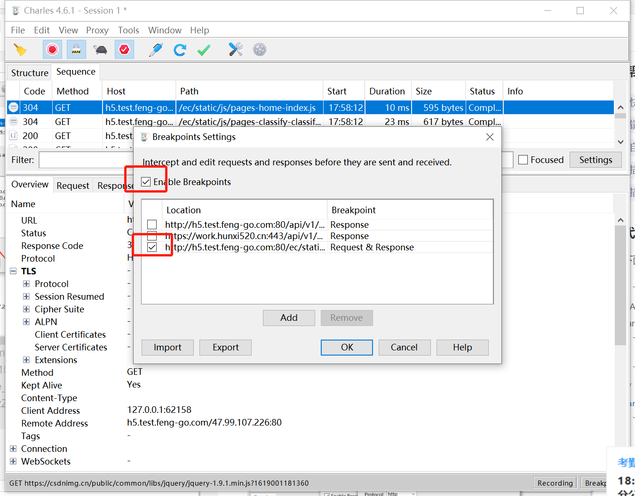The image size is (635, 496).
Task: Select the Request tab
Action: click(x=72, y=186)
